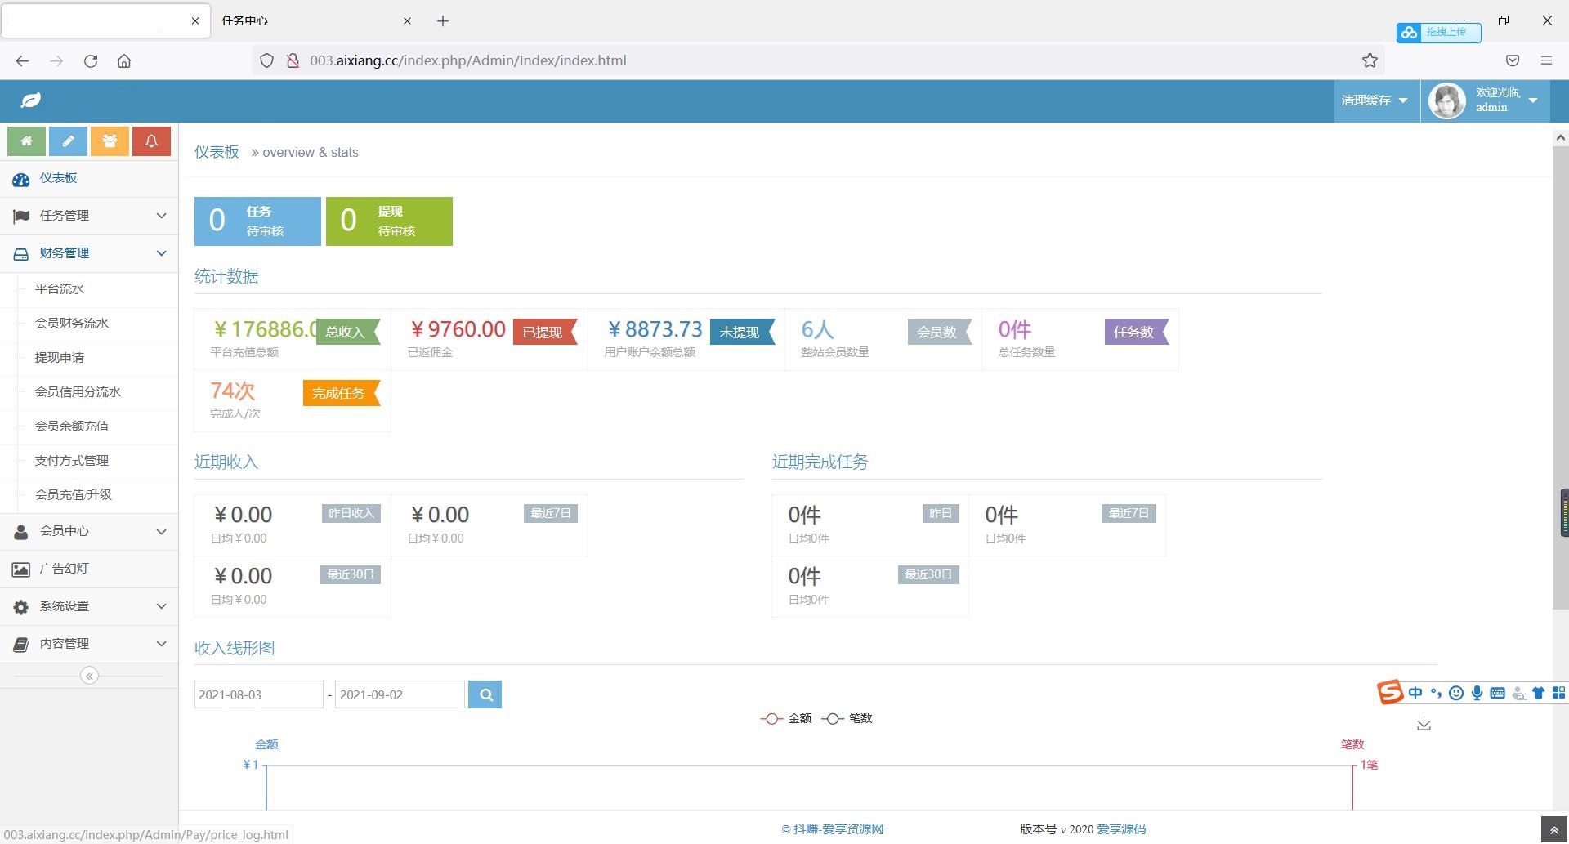Click the red bell notification icon
The height and width of the screenshot is (844, 1569).
151,141
